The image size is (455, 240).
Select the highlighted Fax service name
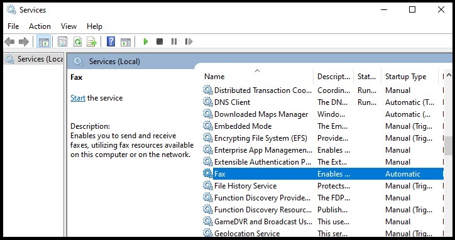coord(220,174)
